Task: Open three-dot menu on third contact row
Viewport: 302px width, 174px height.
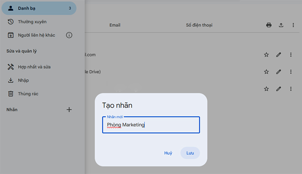Action: coord(291,89)
